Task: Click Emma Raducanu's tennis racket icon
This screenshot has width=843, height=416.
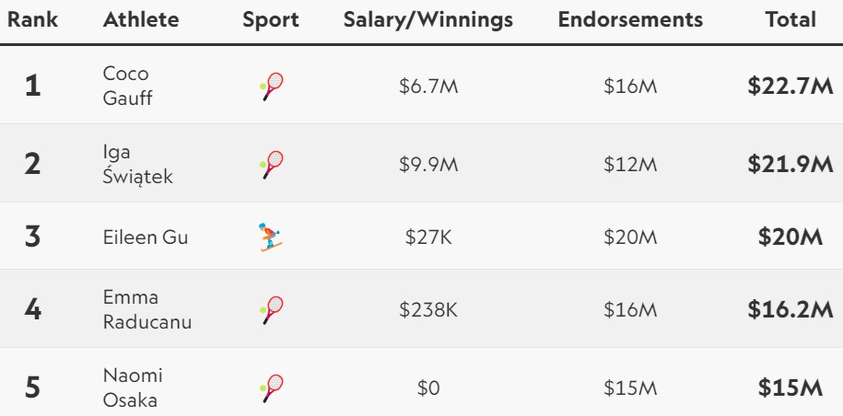Action: point(272,310)
